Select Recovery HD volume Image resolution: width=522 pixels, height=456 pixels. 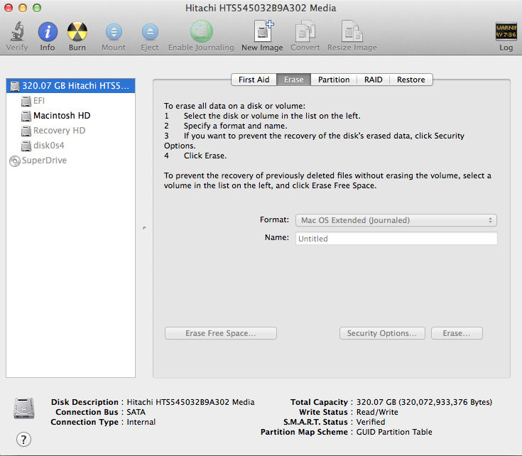click(x=70, y=131)
